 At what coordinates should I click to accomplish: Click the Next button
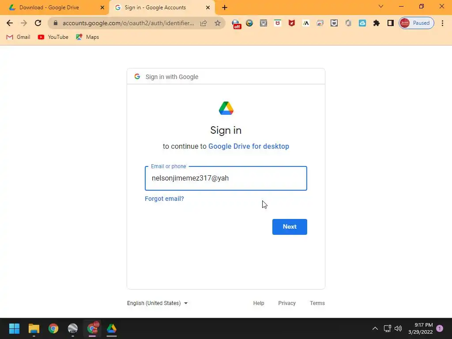290,226
